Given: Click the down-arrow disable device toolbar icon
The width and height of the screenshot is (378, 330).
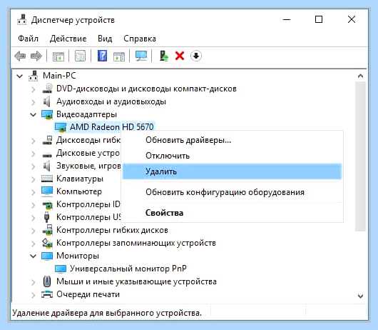Looking at the screenshot, I should tap(196, 56).
